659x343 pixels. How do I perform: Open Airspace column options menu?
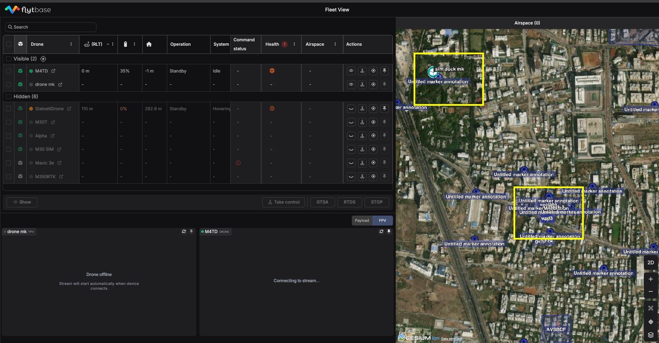335,44
